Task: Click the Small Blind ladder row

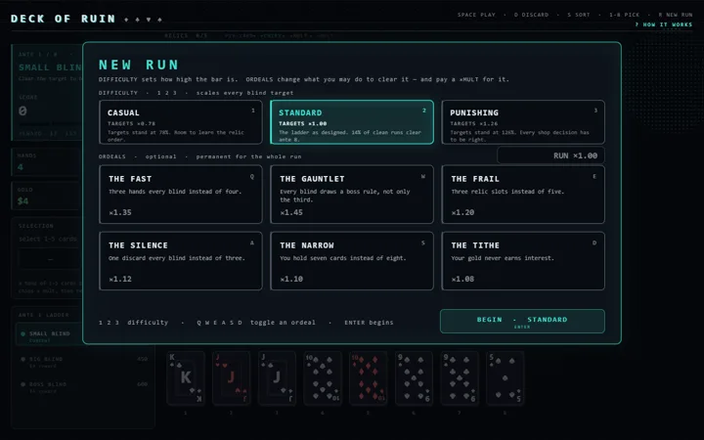Action: point(50,336)
